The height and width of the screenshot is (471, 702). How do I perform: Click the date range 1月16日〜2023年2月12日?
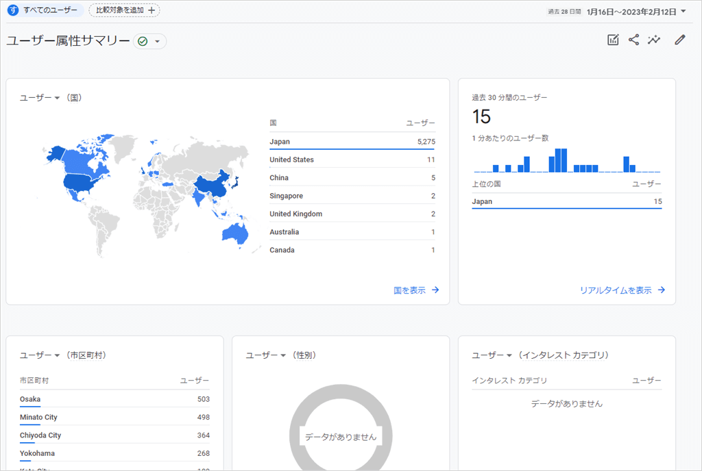pyautogui.click(x=631, y=12)
